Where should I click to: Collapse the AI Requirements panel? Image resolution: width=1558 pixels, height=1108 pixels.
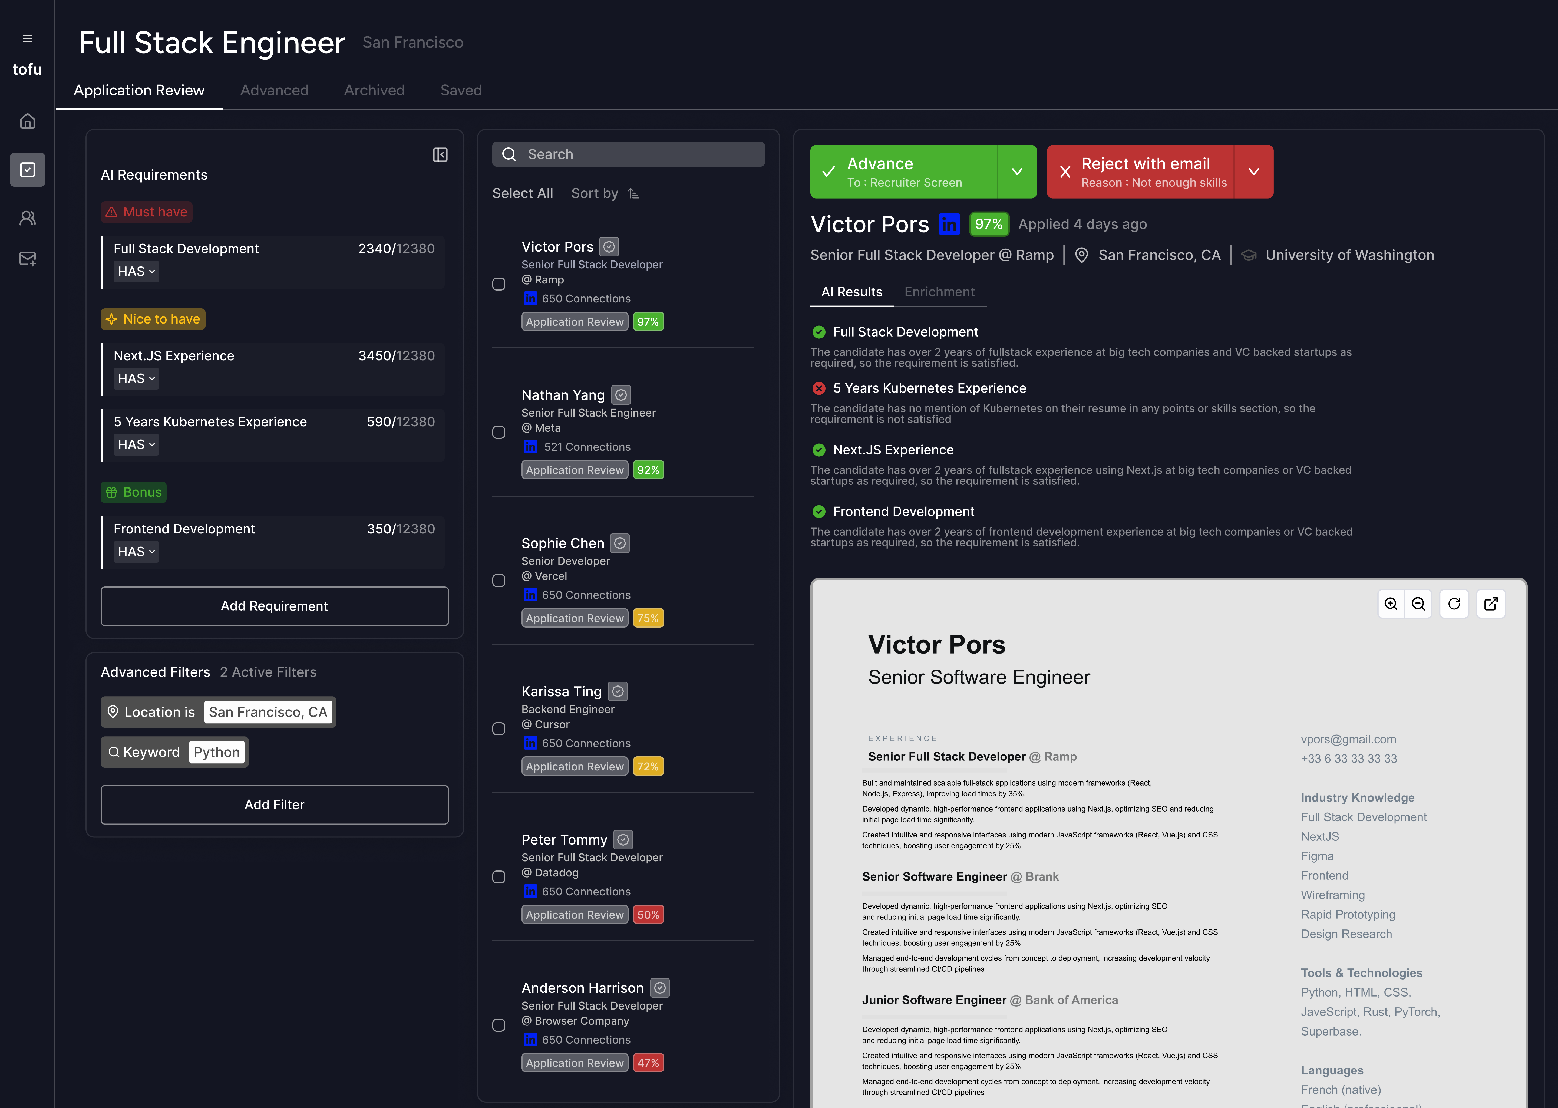[x=441, y=155]
